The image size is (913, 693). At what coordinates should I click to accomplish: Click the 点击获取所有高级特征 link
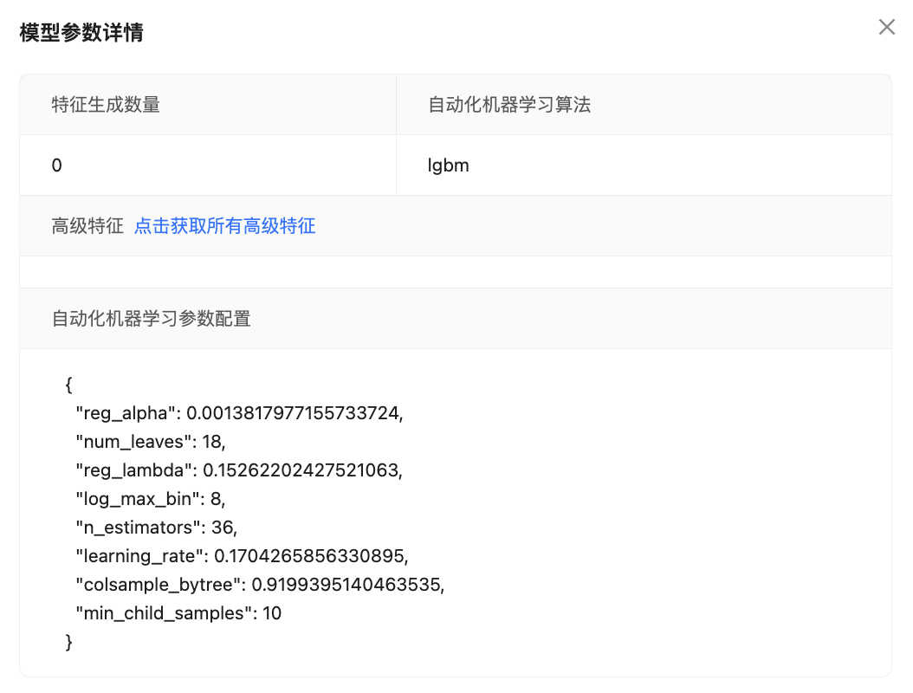point(224,227)
